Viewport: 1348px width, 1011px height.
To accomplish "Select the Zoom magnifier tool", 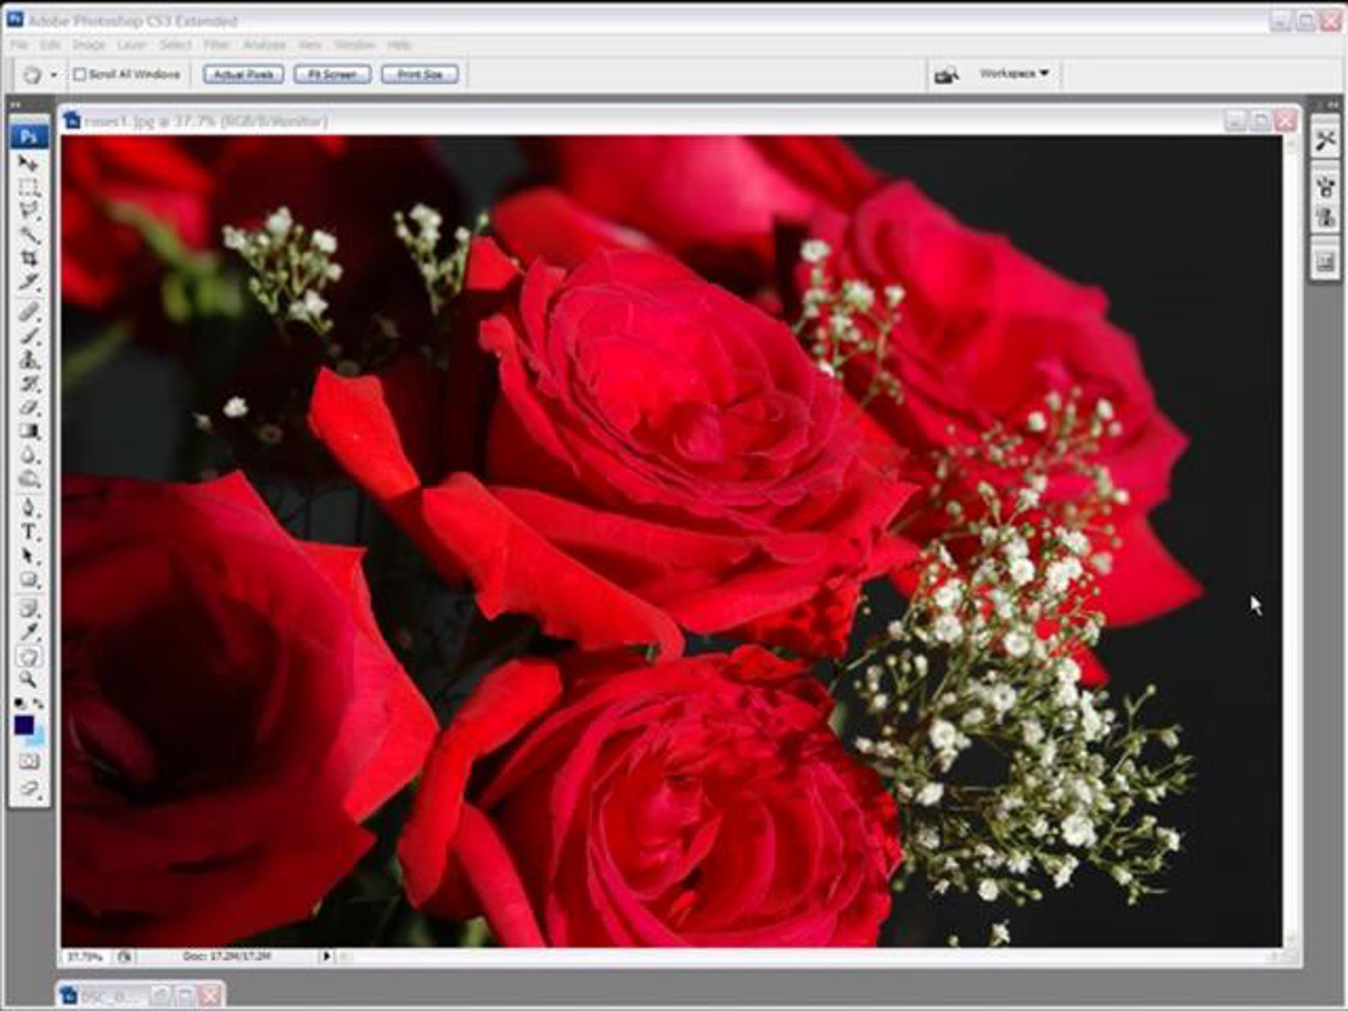I will pos(28,679).
